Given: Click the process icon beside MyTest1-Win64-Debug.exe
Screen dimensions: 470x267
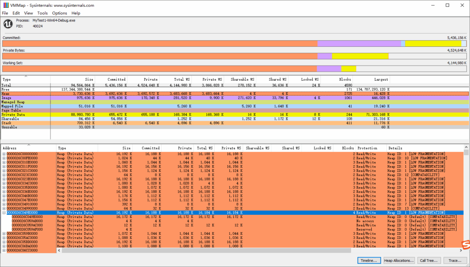Looking at the screenshot, I should [x=7, y=23].
